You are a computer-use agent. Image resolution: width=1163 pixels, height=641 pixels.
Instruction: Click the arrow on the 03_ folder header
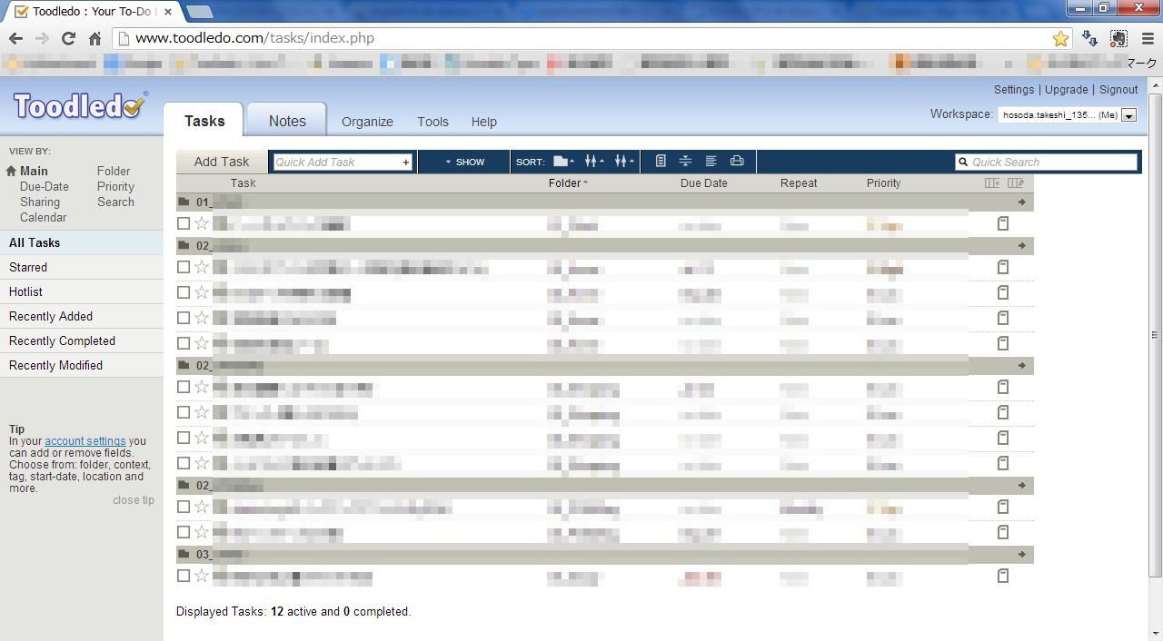pyautogui.click(x=1022, y=554)
